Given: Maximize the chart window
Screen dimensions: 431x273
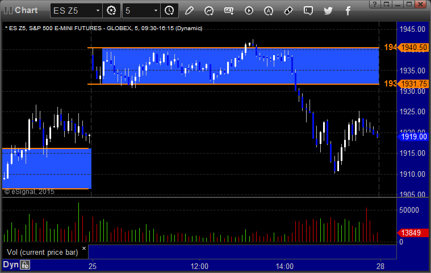Looking at the screenshot, I should 409,4.
